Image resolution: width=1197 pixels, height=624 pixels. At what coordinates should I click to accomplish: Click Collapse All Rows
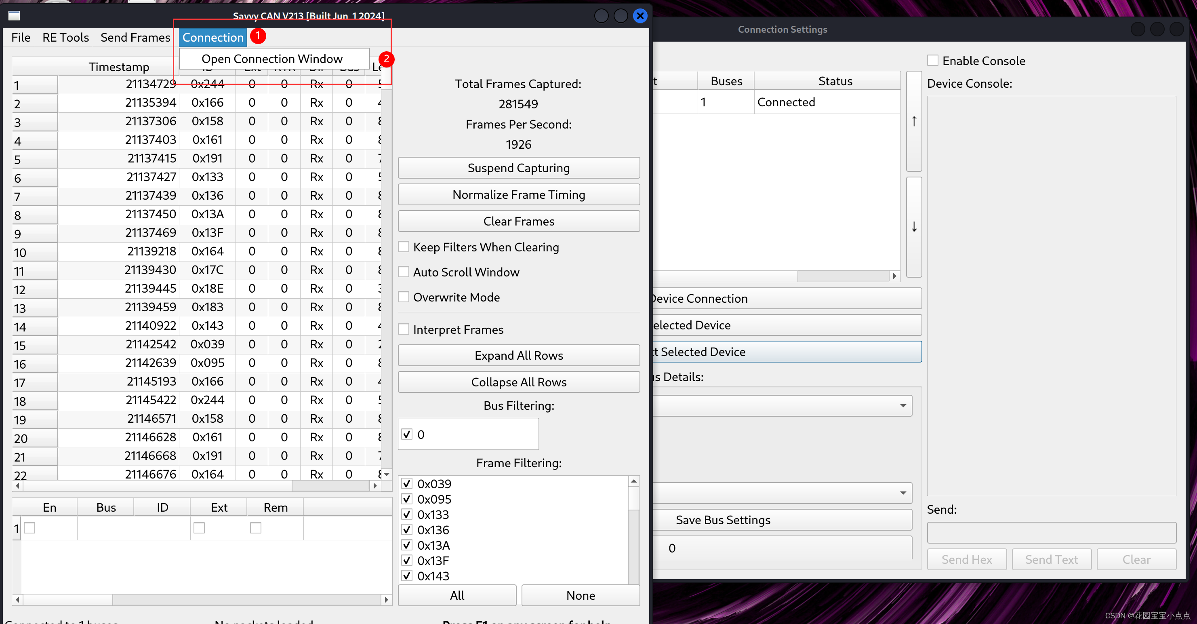pyautogui.click(x=519, y=382)
